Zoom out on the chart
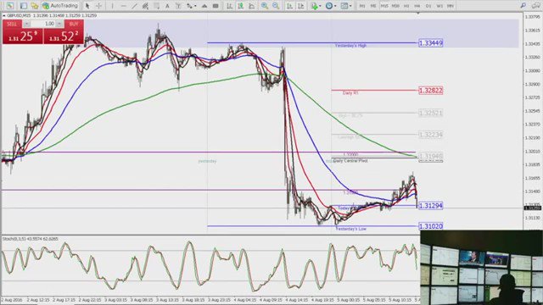543x305 pixels. [x=276, y=6]
